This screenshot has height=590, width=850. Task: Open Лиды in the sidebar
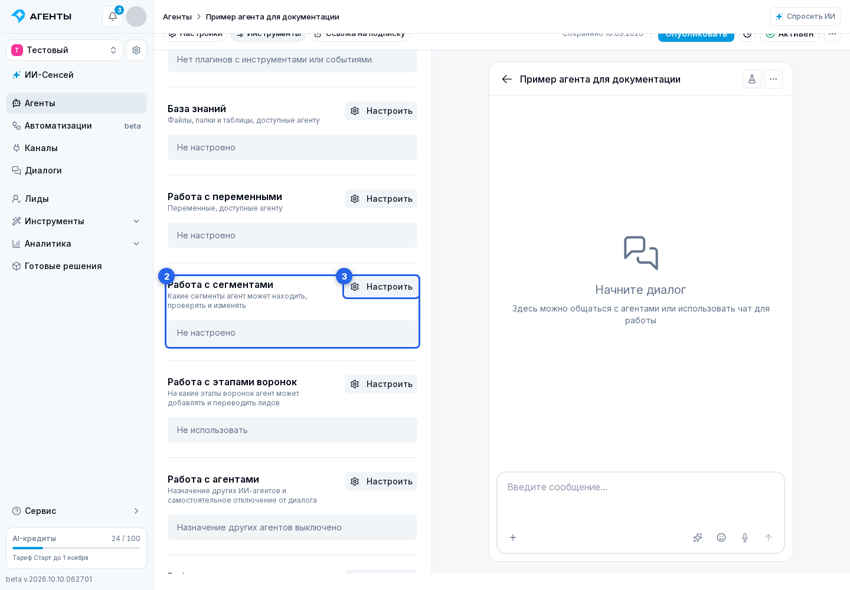76,199
